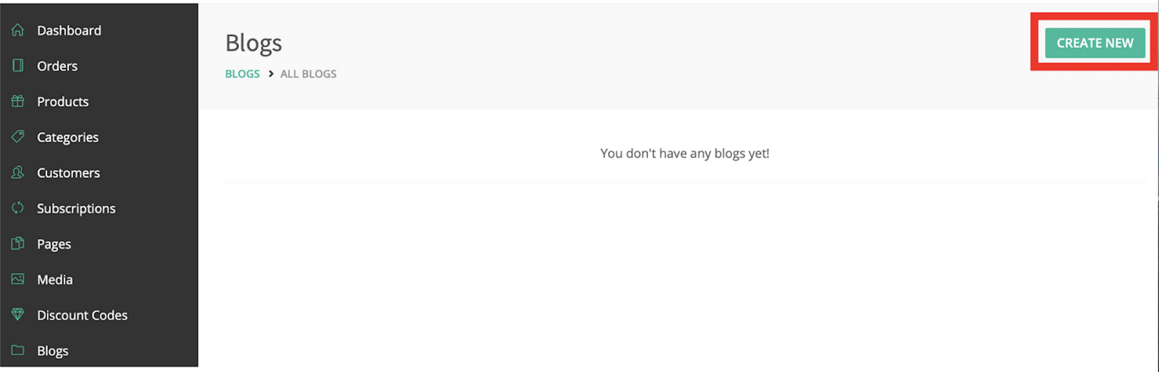Screen dimensions: 1159x372
Task: Navigate to the Customers text label
Action: [x=68, y=173]
